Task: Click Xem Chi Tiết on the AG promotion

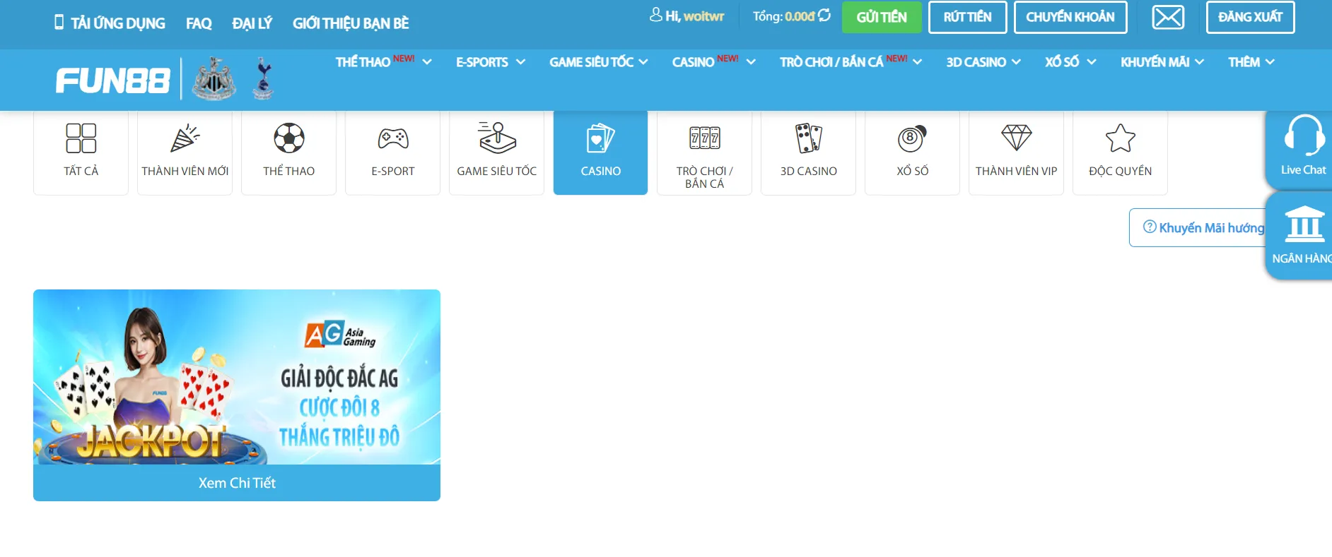Action: pos(237,483)
